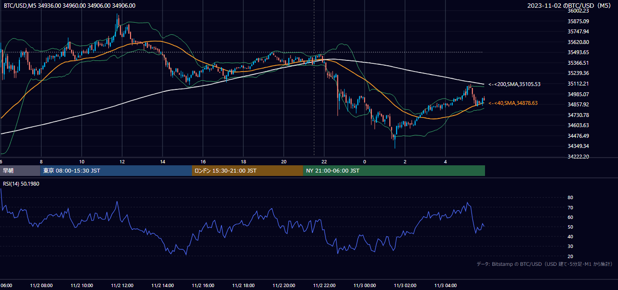618x290 pixels.
Task: Select the NY 21:00-06:00 JST session bar
Action: 394,171
